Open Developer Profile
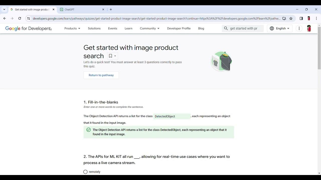The height and width of the screenshot is (180, 321). [x=179, y=28]
